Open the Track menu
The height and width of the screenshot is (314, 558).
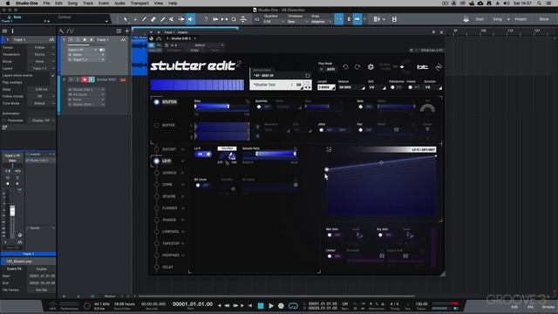tap(88, 3)
